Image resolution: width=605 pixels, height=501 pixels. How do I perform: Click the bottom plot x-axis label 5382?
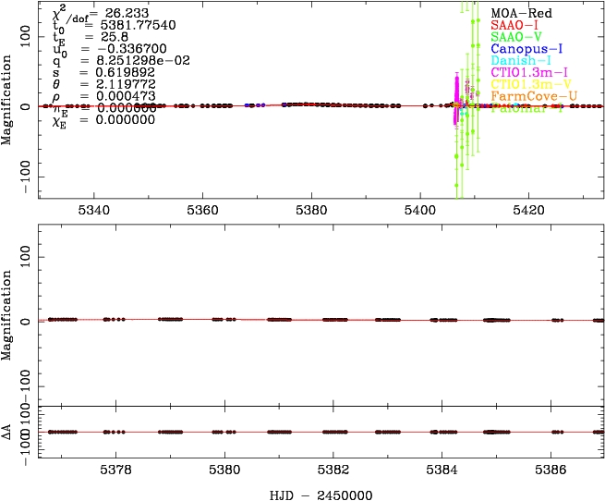333,470
